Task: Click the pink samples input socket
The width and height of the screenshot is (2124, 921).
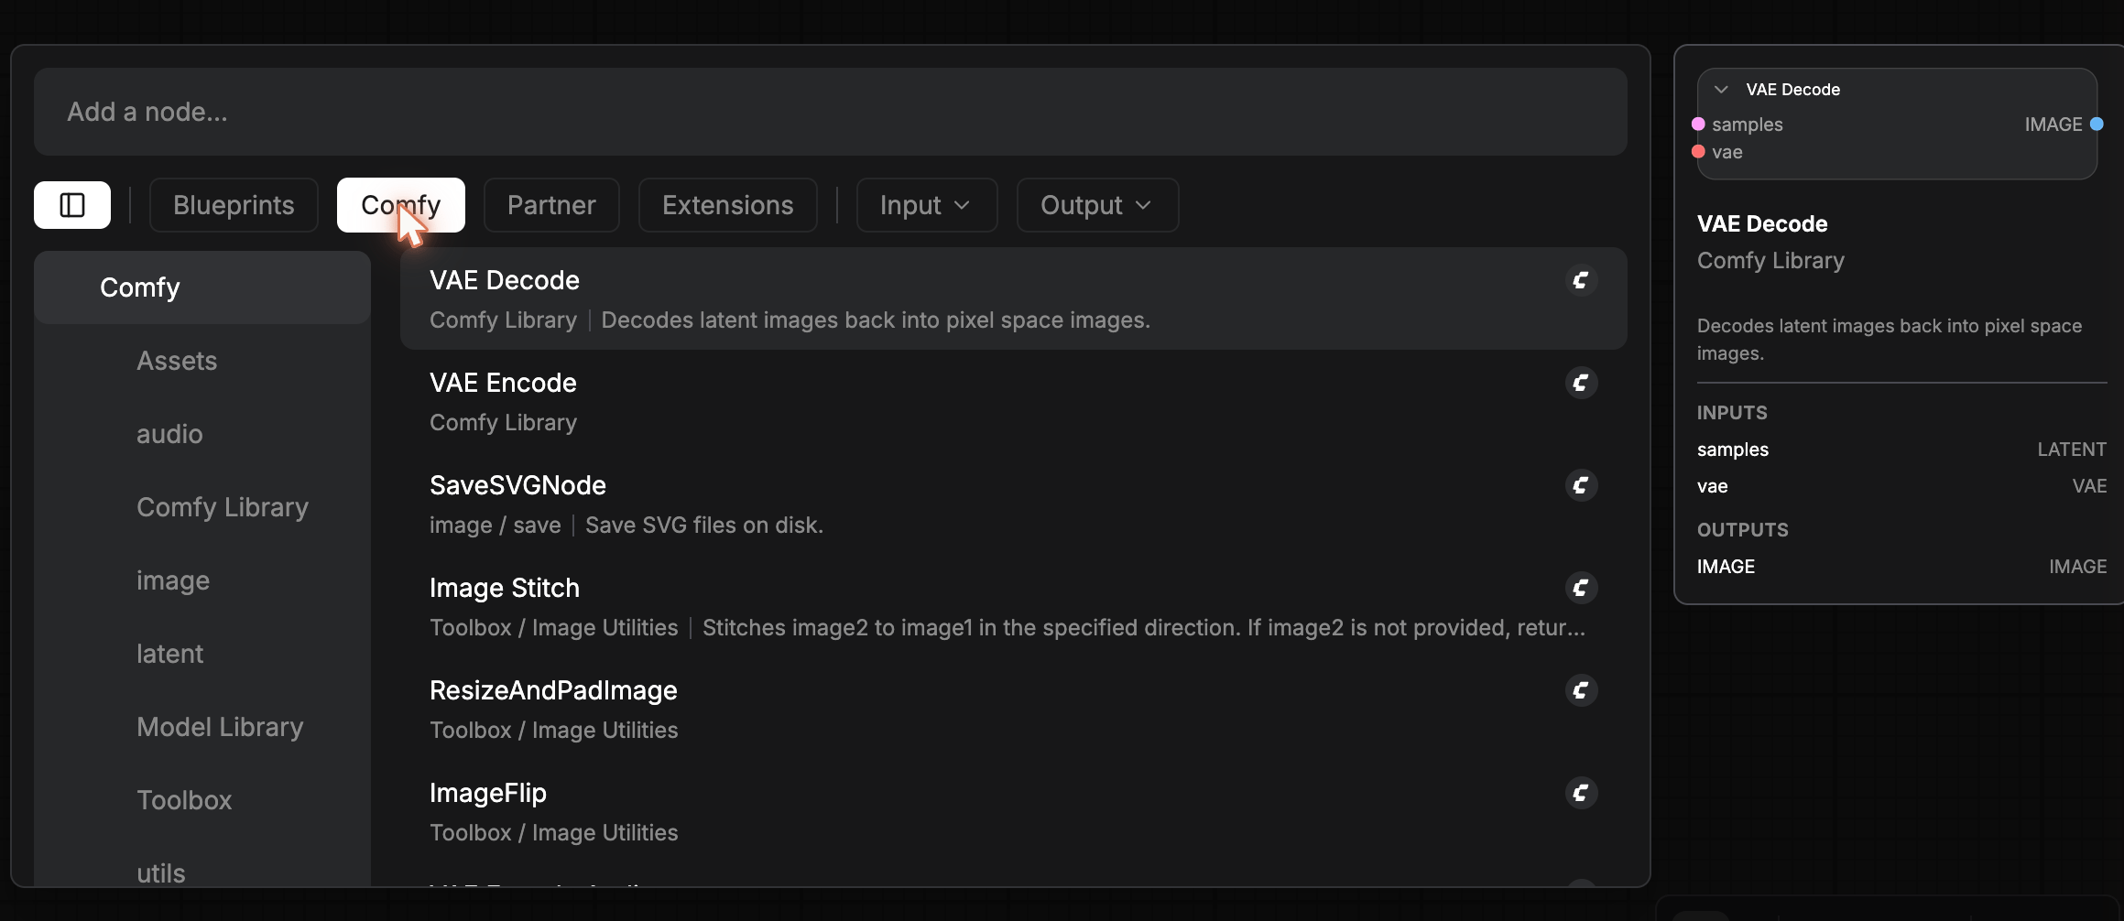Action: point(1698,125)
